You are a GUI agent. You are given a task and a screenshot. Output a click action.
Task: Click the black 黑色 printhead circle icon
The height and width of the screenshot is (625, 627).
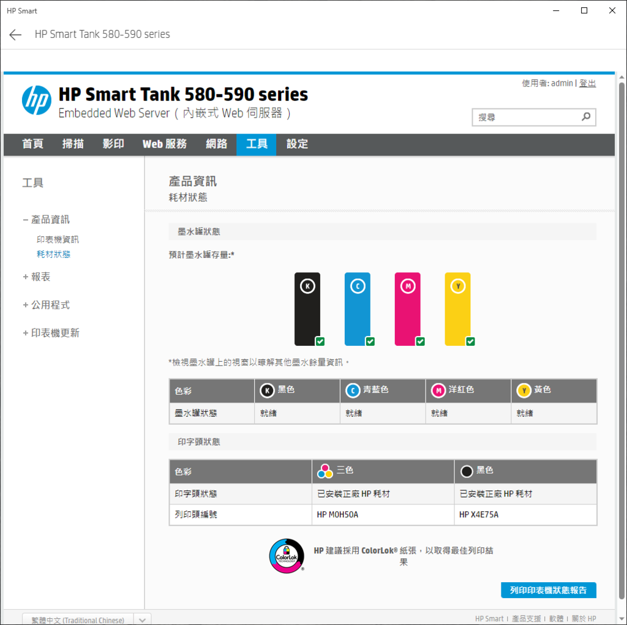(x=467, y=471)
